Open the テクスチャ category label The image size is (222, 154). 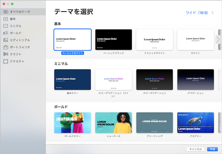(x=17, y=61)
